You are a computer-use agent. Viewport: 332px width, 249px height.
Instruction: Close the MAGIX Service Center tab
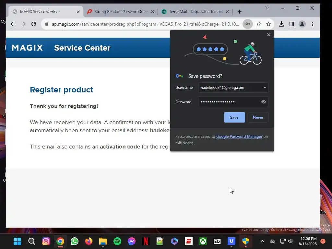click(78, 12)
